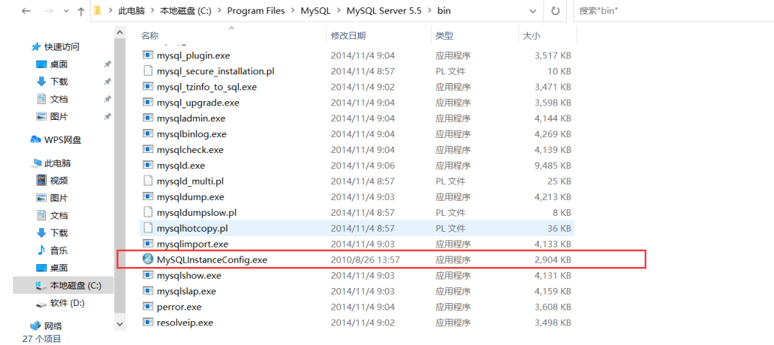Select the mysqlimport.exe file icon

click(147, 244)
